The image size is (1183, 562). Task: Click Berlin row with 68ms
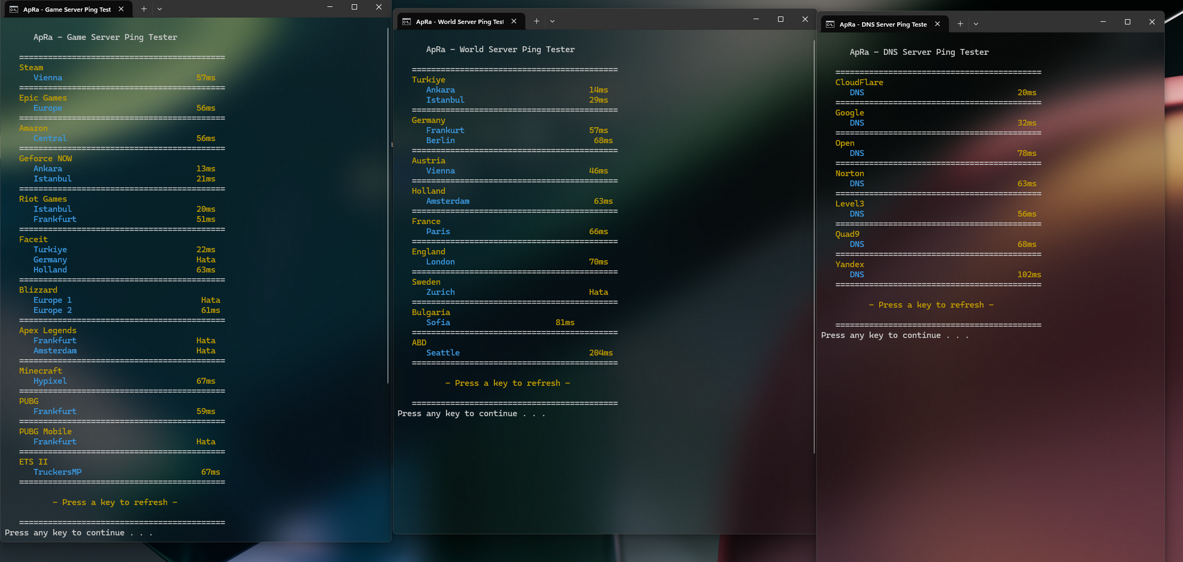pyautogui.click(x=519, y=140)
